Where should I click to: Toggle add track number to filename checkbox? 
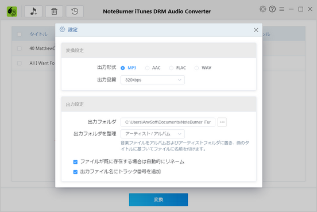pos(75,172)
